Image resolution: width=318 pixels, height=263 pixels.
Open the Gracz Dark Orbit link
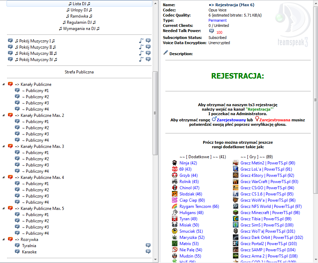point(272,237)
